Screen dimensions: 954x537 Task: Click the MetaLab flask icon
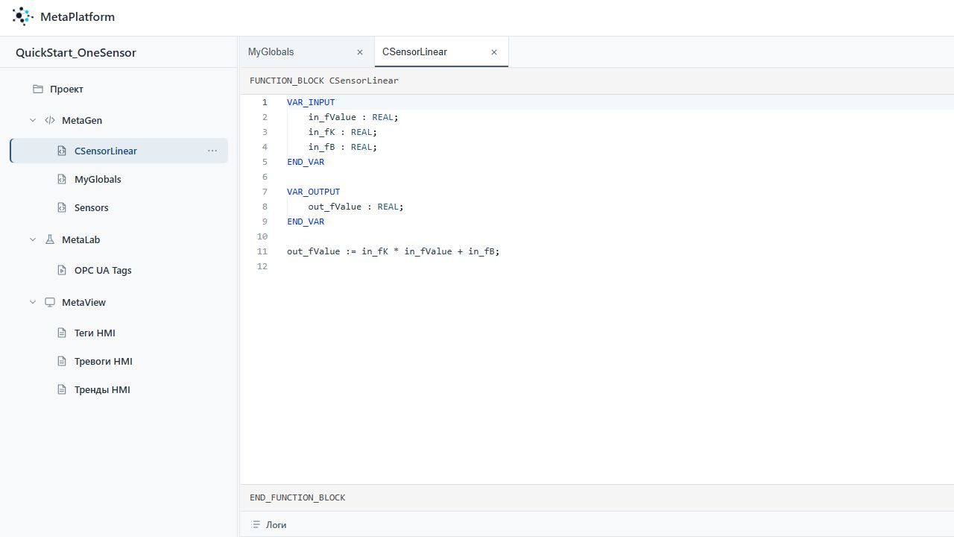tap(50, 239)
